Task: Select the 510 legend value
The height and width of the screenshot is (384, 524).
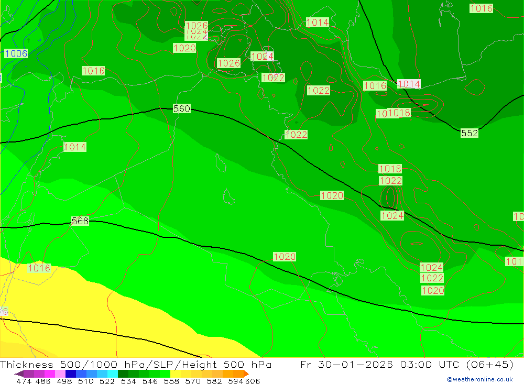Action: pyautogui.click(x=85, y=381)
